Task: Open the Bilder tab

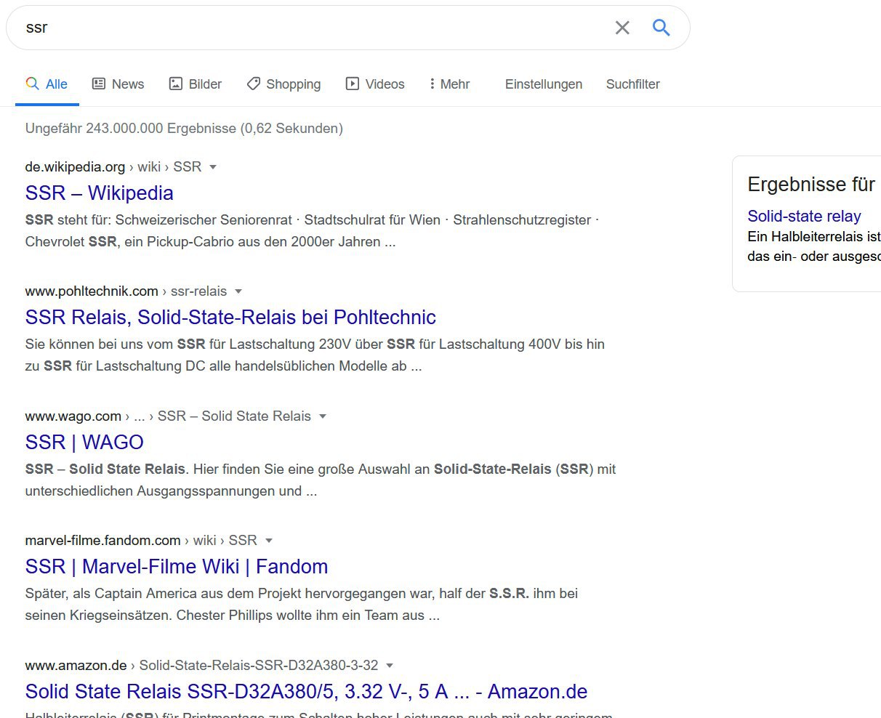Action: [196, 84]
